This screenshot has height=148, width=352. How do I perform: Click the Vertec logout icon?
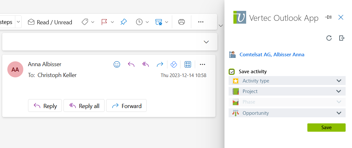pyautogui.click(x=341, y=38)
